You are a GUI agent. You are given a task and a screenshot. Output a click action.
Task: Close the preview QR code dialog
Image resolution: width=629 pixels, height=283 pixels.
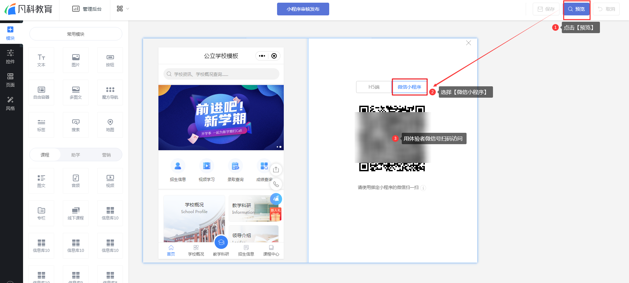click(x=469, y=43)
